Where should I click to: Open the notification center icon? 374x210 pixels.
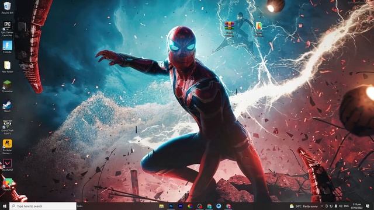click(x=368, y=206)
